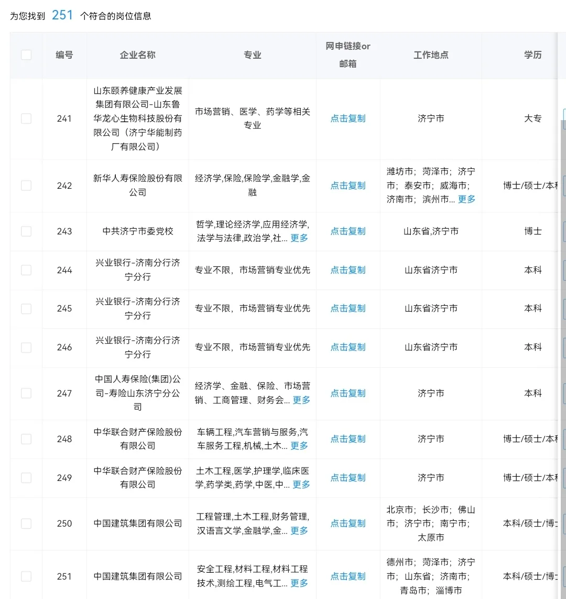Check the checkbox for row 245 兴业银行
This screenshot has height=599, width=566.
click(x=26, y=309)
